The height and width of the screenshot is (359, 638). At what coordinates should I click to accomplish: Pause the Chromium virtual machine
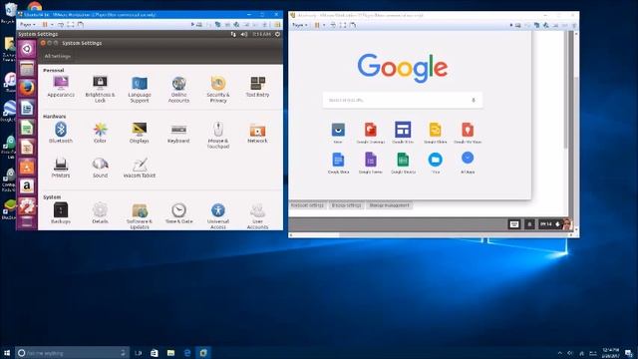317,25
